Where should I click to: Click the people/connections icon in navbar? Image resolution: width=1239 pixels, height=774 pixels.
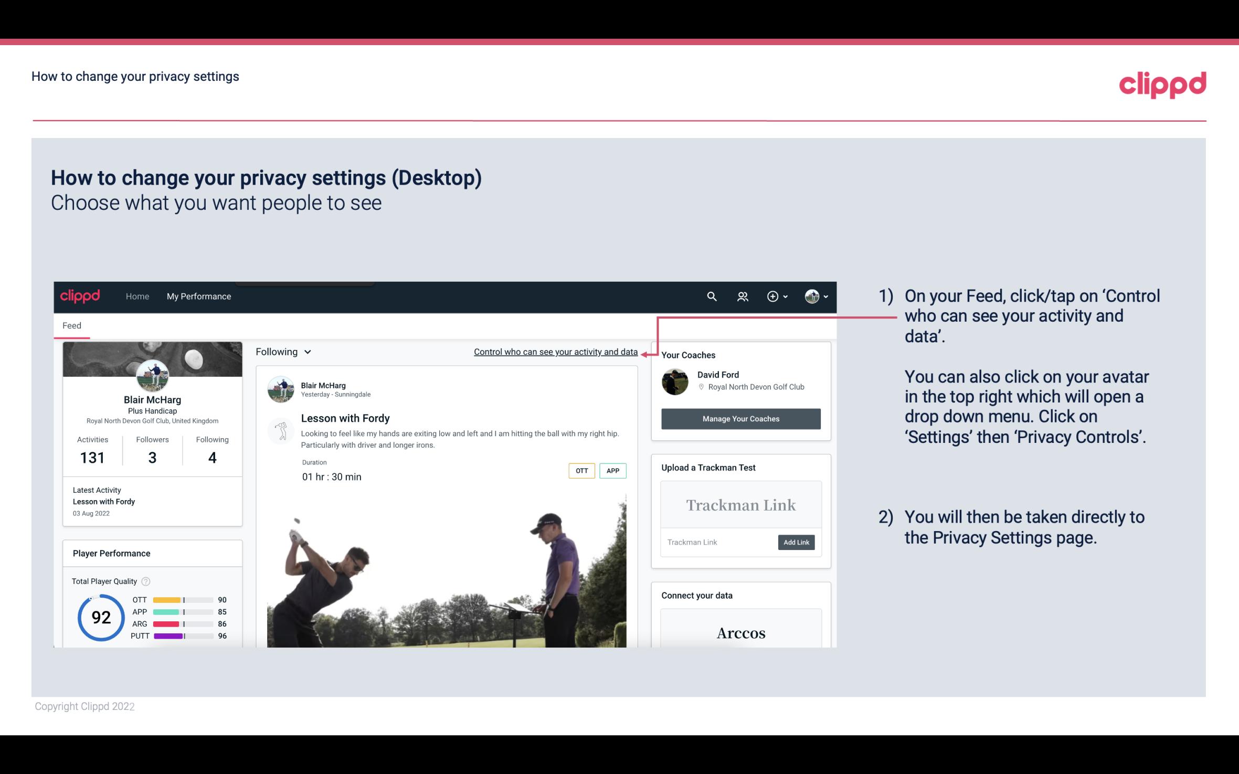[x=743, y=296]
